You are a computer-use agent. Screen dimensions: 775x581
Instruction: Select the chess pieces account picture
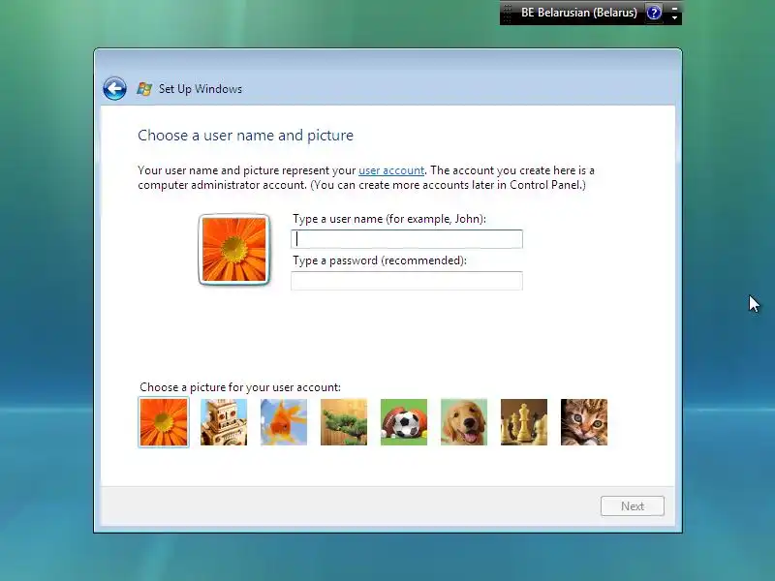click(524, 422)
